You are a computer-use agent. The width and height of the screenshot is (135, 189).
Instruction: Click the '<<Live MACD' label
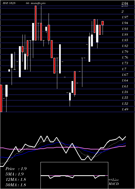tap(114, 182)
